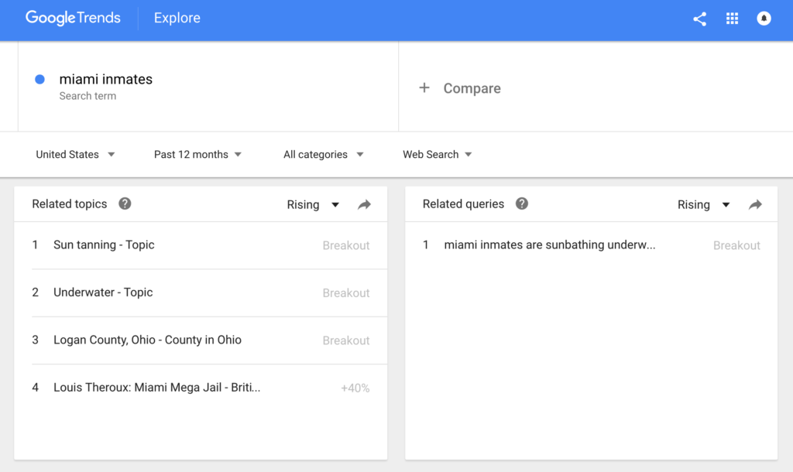Share the Related queries card
793x472 pixels.
pyautogui.click(x=755, y=205)
